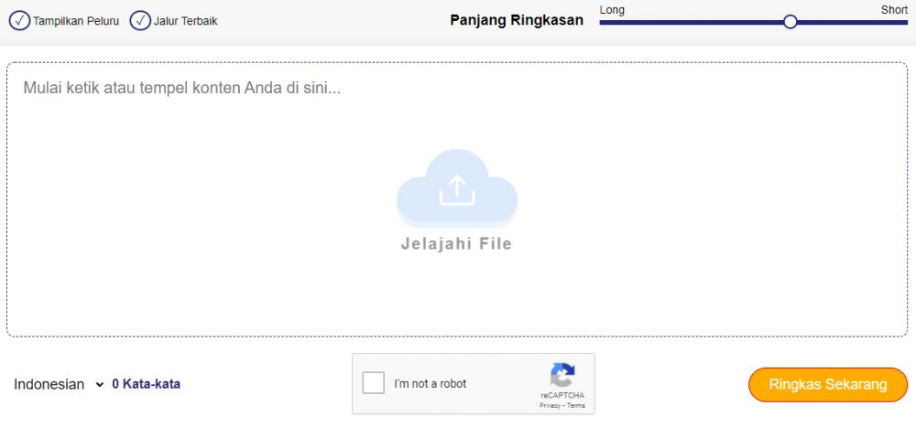Click into the content text area placeholder
Viewport: 916px width, 427px height.
coord(181,89)
